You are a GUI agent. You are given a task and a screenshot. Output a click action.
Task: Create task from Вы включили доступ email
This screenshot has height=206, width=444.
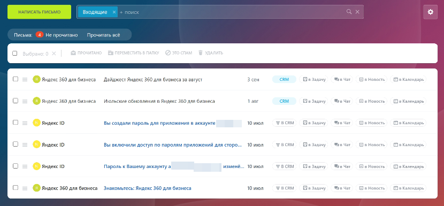click(x=314, y=144)
